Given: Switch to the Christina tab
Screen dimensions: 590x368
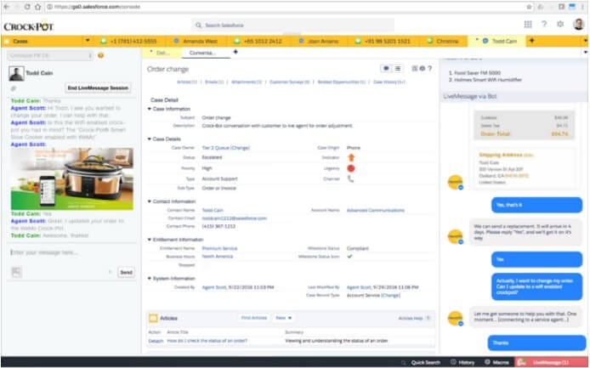Looking at the screenshot, I should pos(443,41).
